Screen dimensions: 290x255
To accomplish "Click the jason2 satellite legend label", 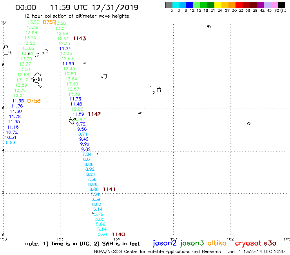I will [x=165, y=243].
